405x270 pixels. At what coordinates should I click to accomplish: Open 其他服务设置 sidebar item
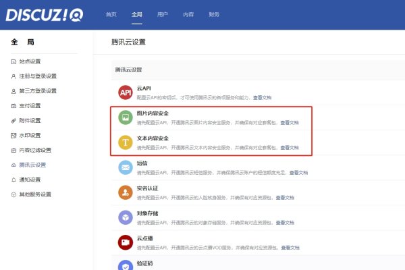pyautogui.click(x=35, y=194)
